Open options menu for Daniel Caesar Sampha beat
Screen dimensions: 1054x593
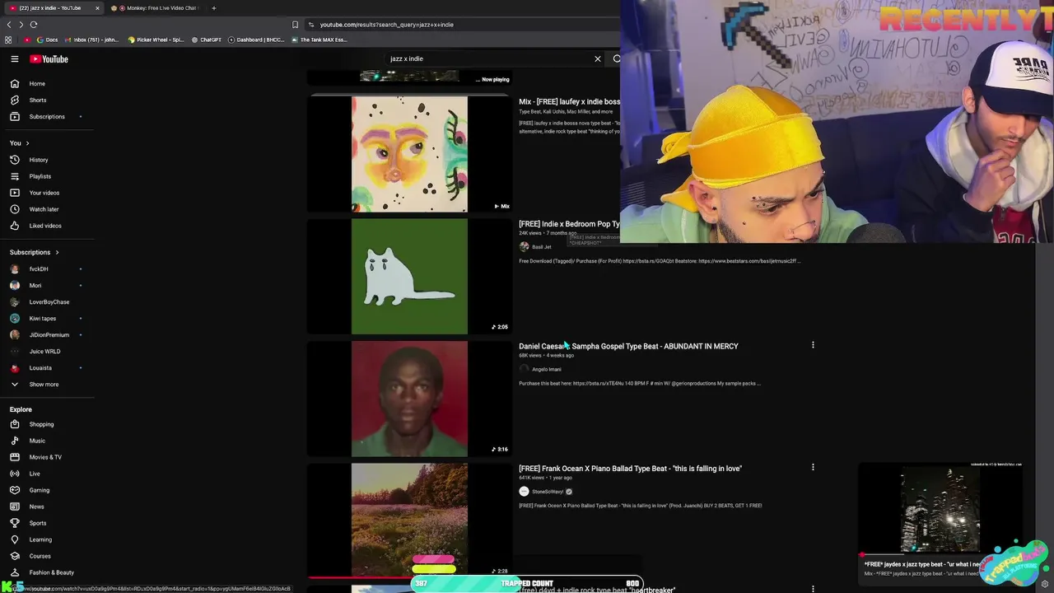(x=813, y=345)
